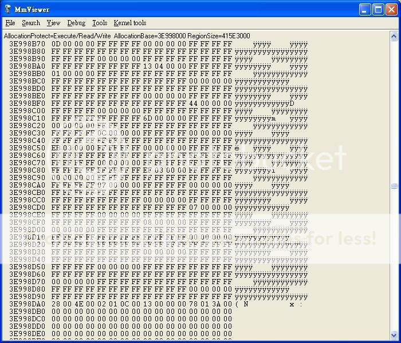Click address 3E998DE0 in the hex dump
Image resolution: width=401 pixels, height=343 pixels.
click(27, 333)
